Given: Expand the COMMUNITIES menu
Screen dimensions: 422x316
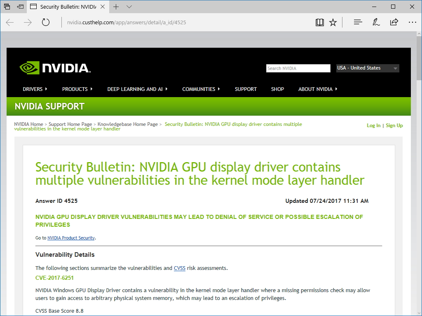Looking at the screenshot, I should pos(201,89).
